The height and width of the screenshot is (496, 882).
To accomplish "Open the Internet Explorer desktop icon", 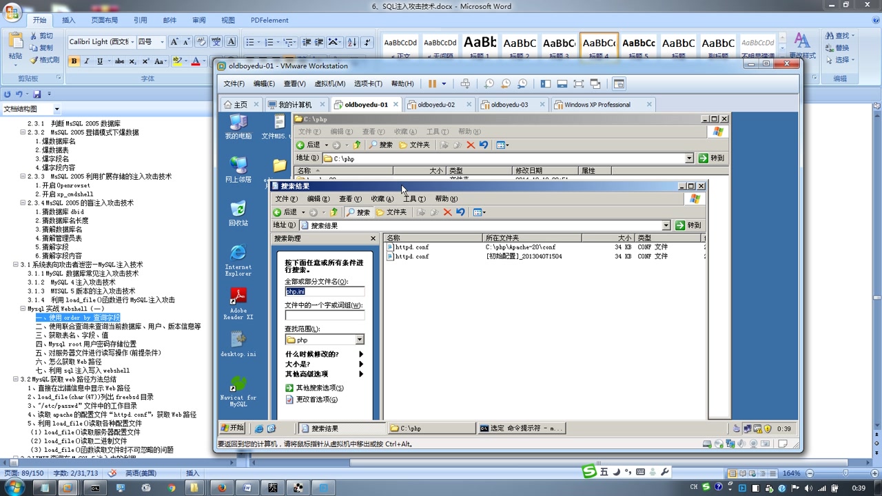I will pyautogui.click(x=238, y=260).
